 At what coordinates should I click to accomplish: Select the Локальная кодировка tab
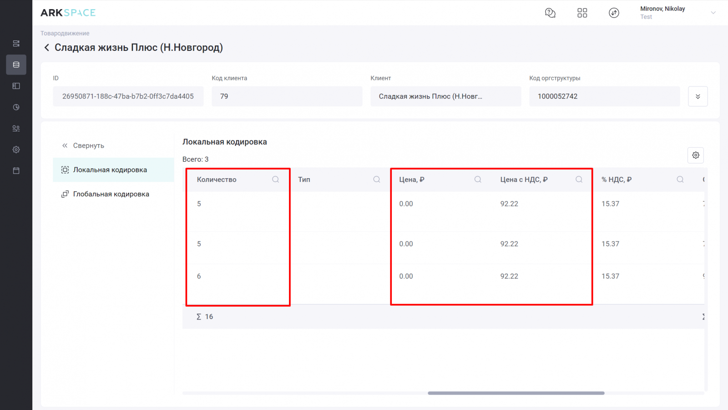point(110,170)
